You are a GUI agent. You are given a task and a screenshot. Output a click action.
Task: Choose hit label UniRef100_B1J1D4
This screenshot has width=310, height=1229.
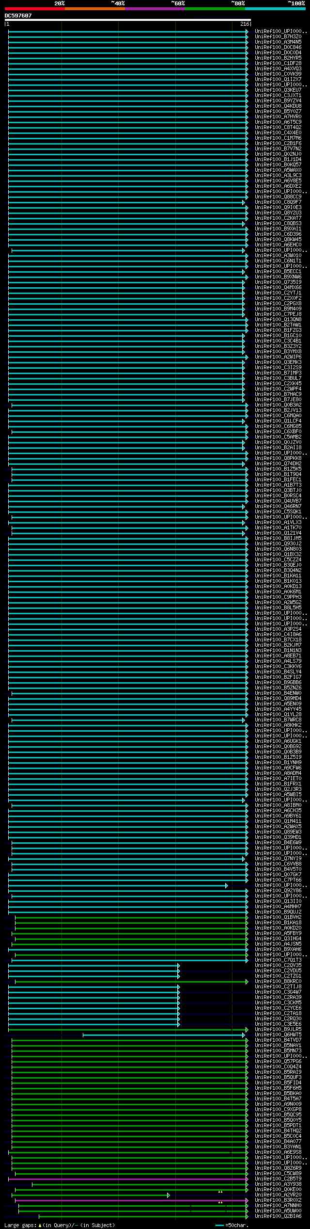pyautogui.click(x=278, y=159)
